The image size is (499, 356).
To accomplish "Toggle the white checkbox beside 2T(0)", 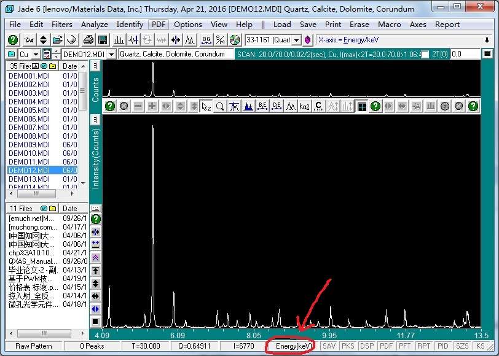I will 425,55.
